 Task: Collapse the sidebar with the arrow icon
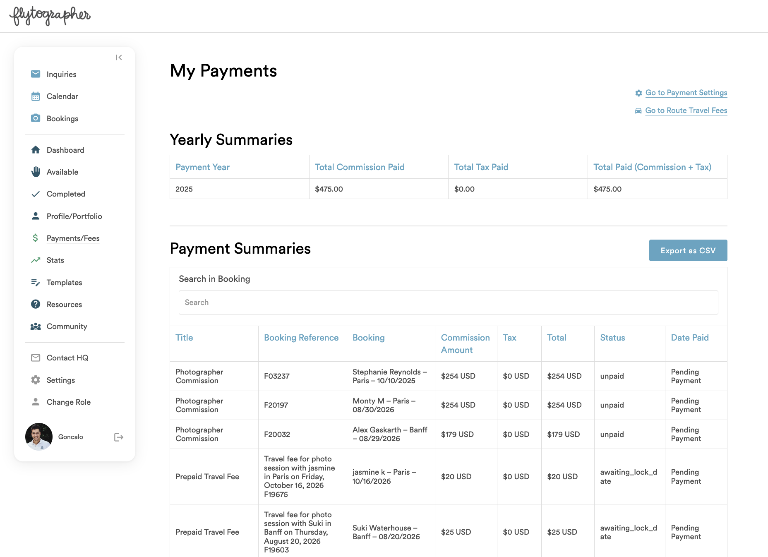pyautogui.click(x=119, y=58)
